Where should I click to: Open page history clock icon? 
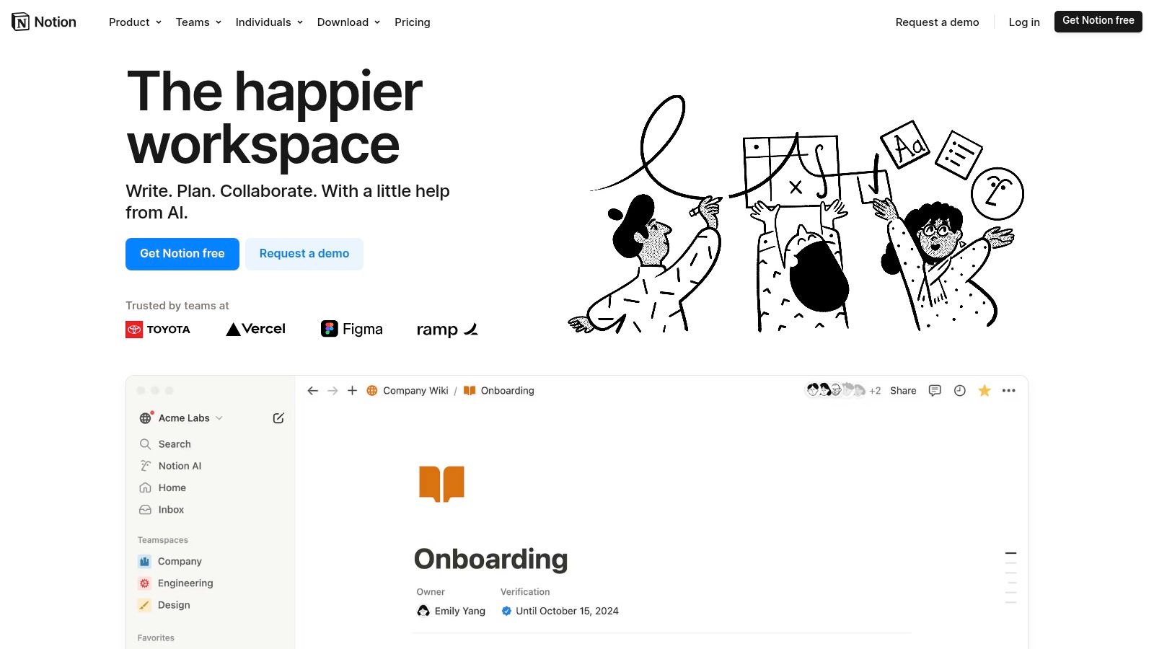tap(959, 391)
